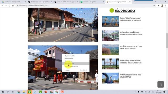168x94 pixels.
Task: Open the orange Camtasia recorder taskbar icon
Action: coord(62,92)
